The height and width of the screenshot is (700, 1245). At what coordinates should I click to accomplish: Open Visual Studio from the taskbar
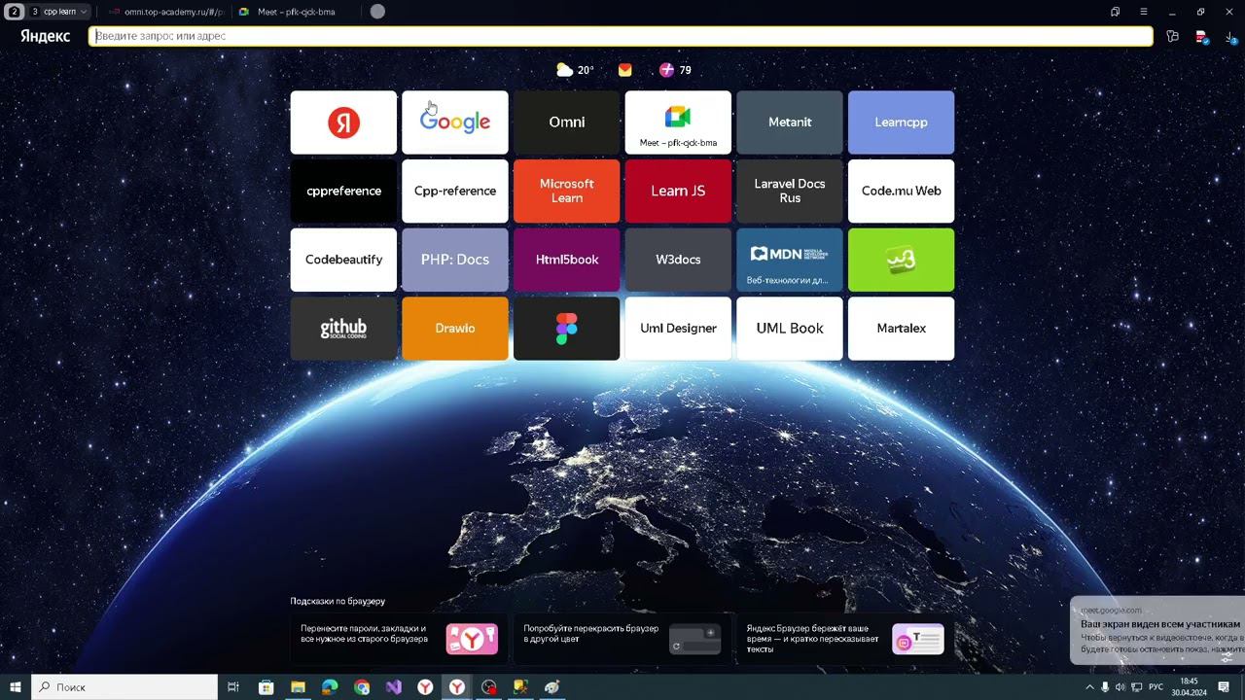(x=393, y=687)
